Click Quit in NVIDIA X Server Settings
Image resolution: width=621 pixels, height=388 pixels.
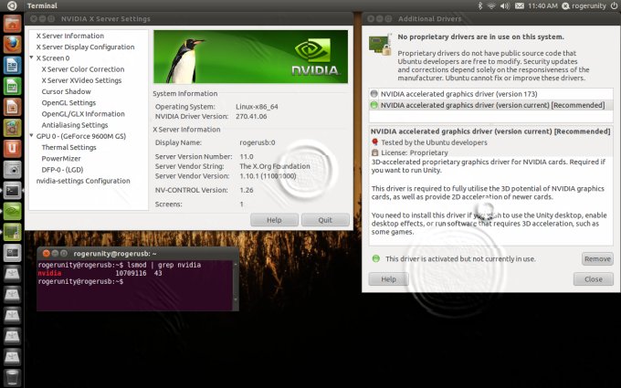coord(325,220)
